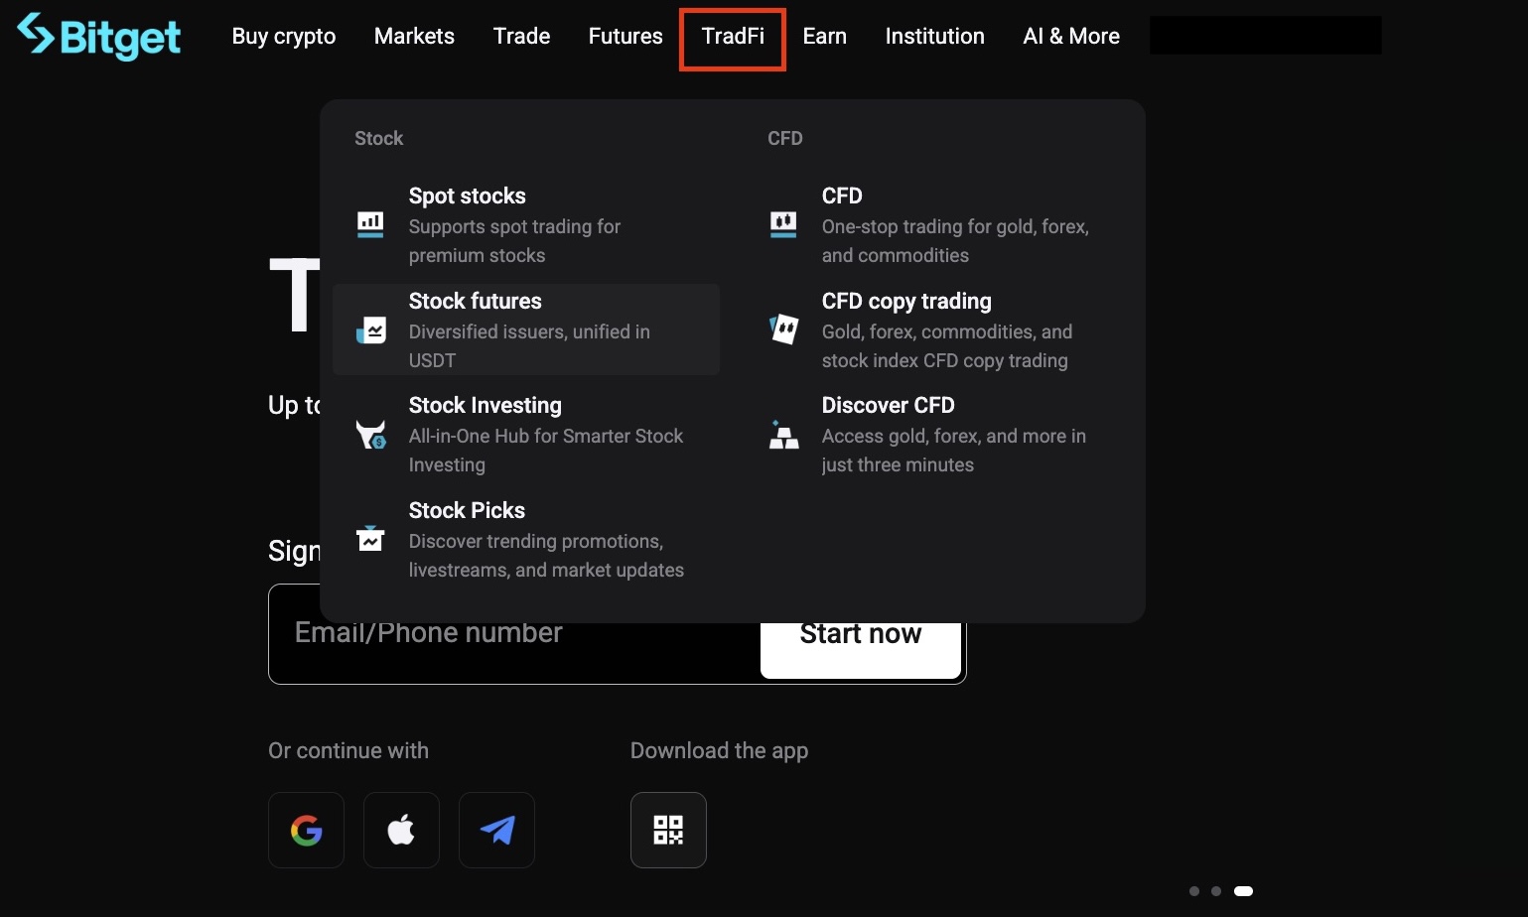Image resolution: width=1528 pixels, height=917 pixels.
Task: Open CFD one-stop trading link
Action: point(939,225)
